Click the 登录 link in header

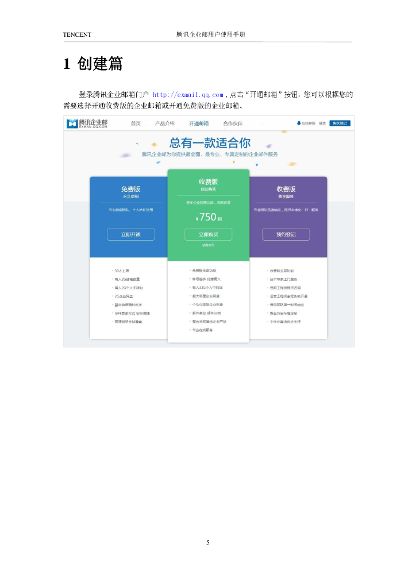(322, 123)
